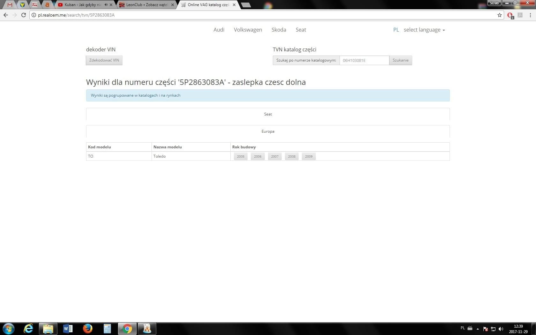The image size is (536, 335).
Task: Select build year 2009 for Toledo
Action: pyautogui.click(x=309, y=156)
